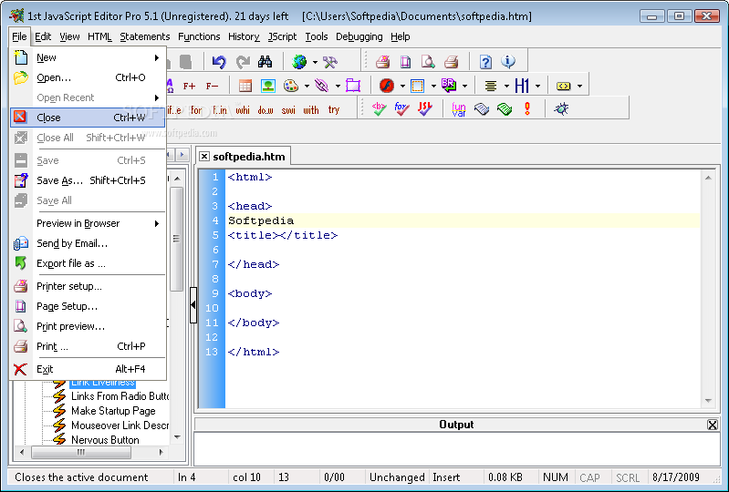729x492 pixels.
Task: Open dropdown arrow beside Flash icon
Action: (x=402, y=87)
